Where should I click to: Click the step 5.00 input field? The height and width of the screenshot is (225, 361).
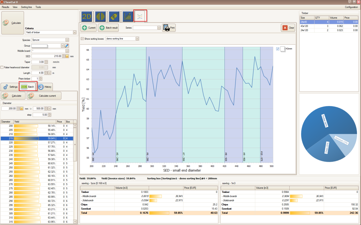(40, 115)
